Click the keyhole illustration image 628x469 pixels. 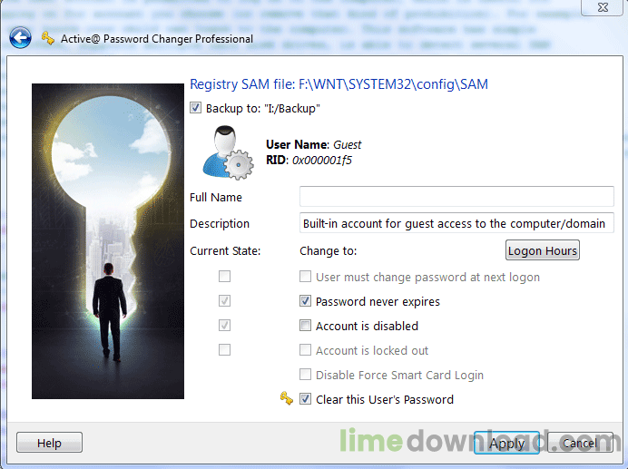[108, 241]
